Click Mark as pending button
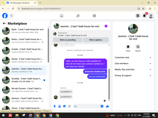This screenshot has height=118, width=158. coord(68,40)
